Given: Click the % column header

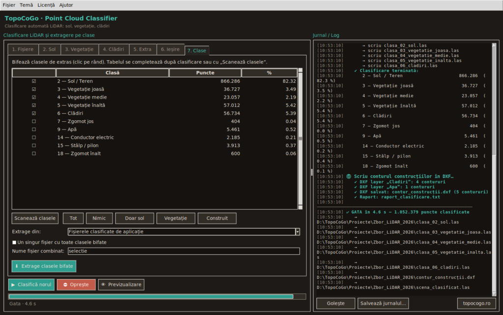Looking at the screenshot, I should pyautogui.click(x=269, y=73).
